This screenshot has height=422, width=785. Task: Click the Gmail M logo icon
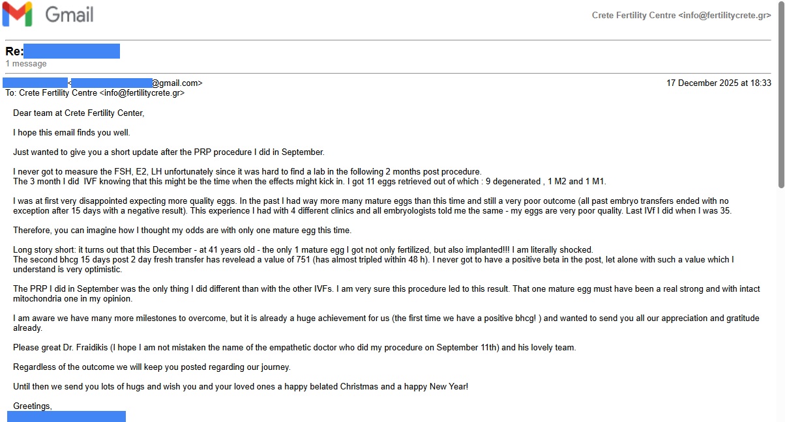[18, 14]
